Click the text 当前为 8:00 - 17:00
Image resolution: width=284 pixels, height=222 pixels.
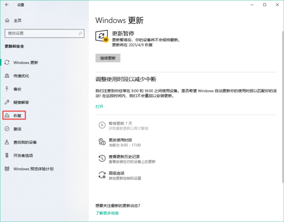click(124, 145)
